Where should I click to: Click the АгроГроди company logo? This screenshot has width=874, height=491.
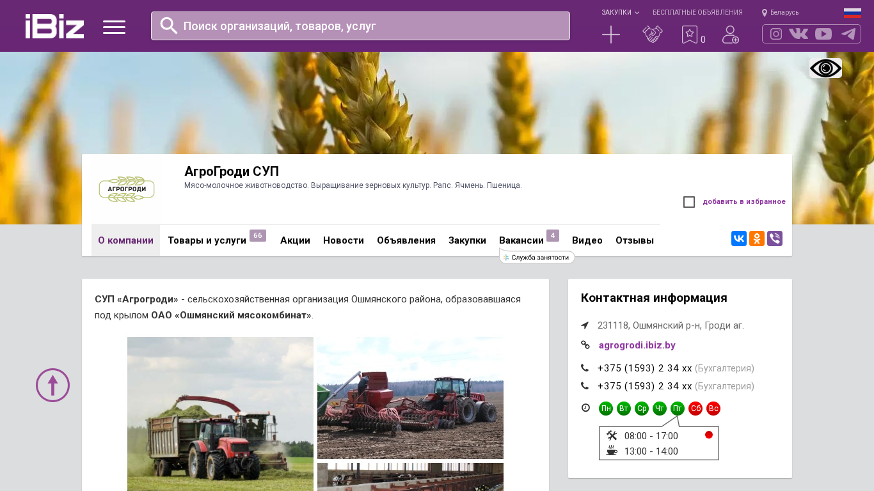point(127,189)
